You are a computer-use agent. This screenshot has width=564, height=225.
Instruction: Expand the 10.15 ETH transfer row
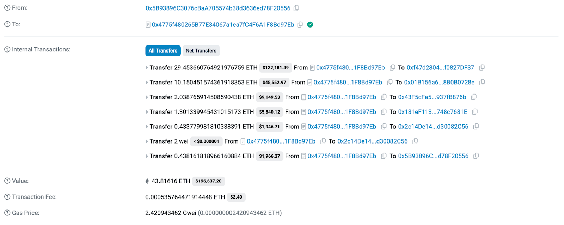[147, 83]
